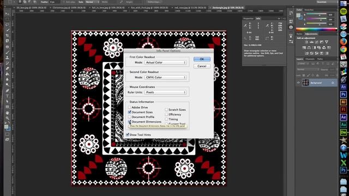This screenshot has width=349, height=196.
Task: Switch to the Christmas.jpg document tab
Action: coord(69,8)
